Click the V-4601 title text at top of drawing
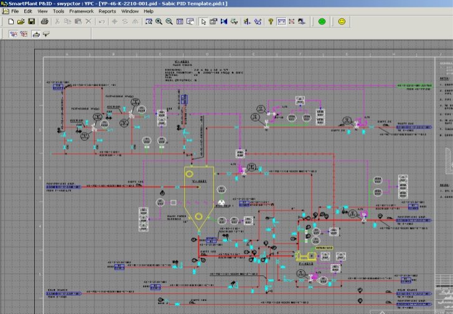The width and height of the screenshot is (453, 314). point(182,62)
